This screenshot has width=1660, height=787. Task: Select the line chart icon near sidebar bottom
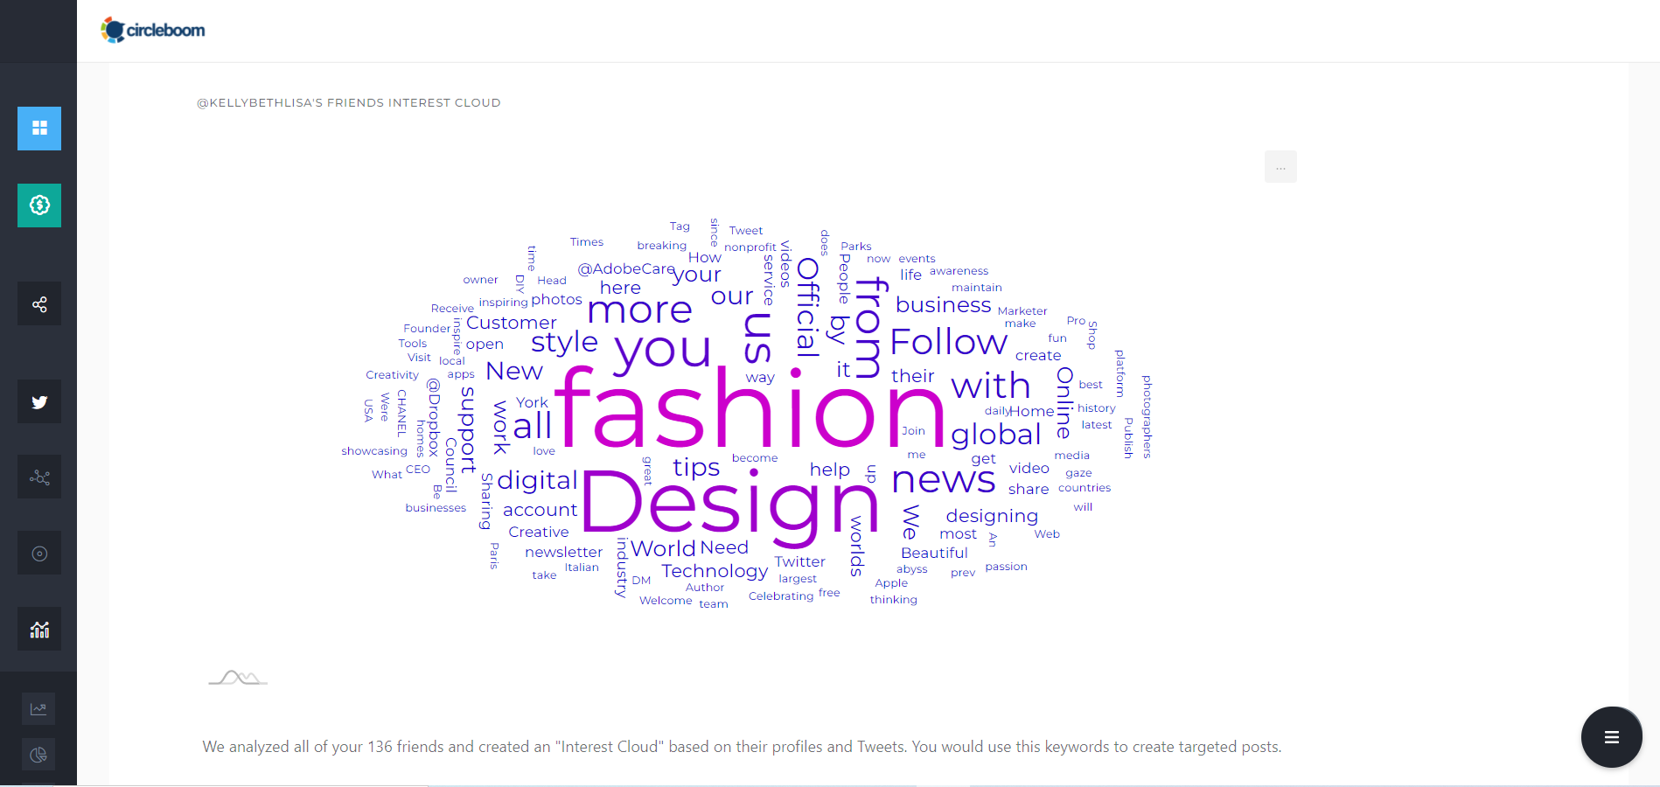[x=38, y=708]
